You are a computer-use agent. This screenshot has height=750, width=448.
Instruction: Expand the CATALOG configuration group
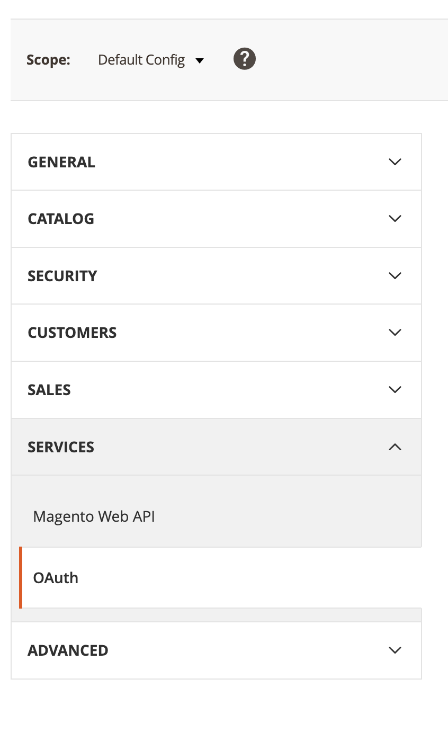(61, 219)
